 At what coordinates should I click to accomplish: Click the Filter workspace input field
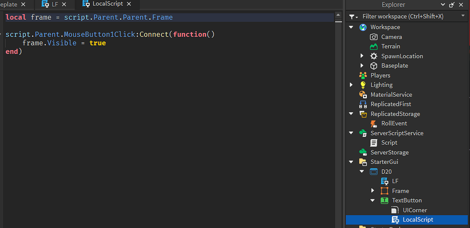pyautogui.click(x=407, y=16)
